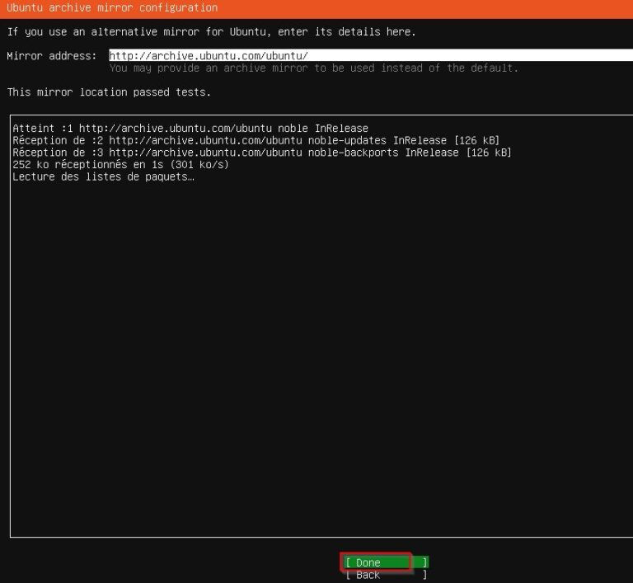Image resolution: width=633 pixels, height=583 pixels.
Task: Click the Done button
Action: [387, 562]
